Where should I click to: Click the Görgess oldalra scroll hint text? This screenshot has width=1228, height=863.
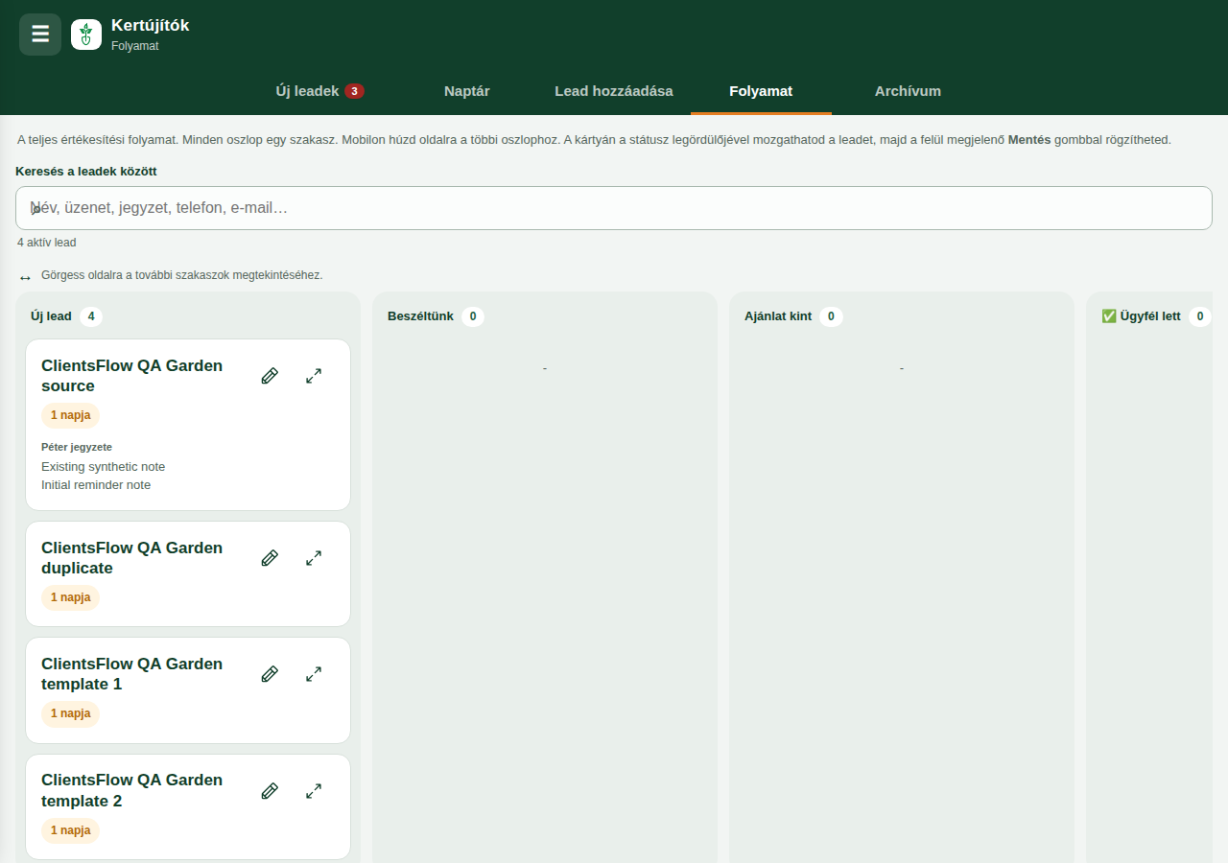pyautogui.click(x=182, y=275)
